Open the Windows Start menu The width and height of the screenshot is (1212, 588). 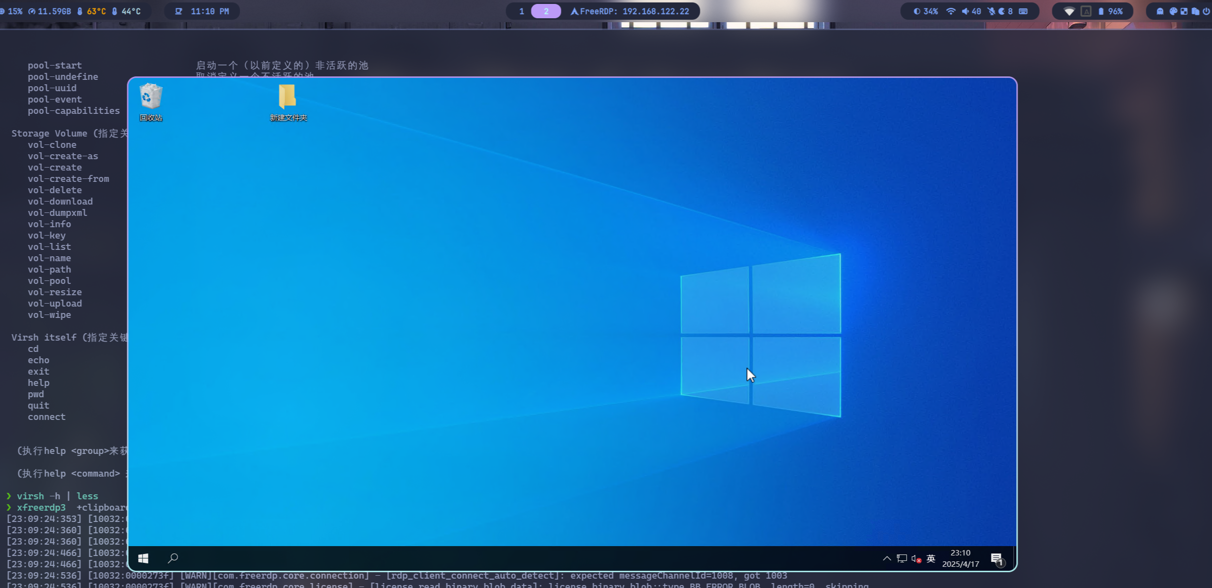[143, 558]
